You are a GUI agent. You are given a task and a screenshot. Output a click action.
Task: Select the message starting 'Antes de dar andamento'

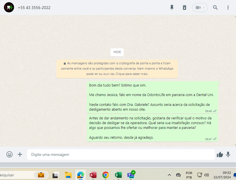153,128
